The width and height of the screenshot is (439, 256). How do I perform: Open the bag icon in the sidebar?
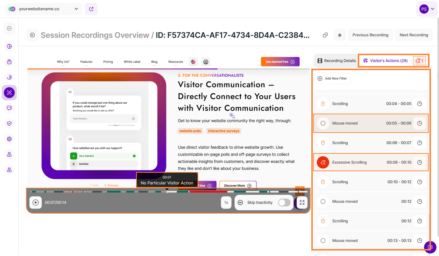click(9, 62)
